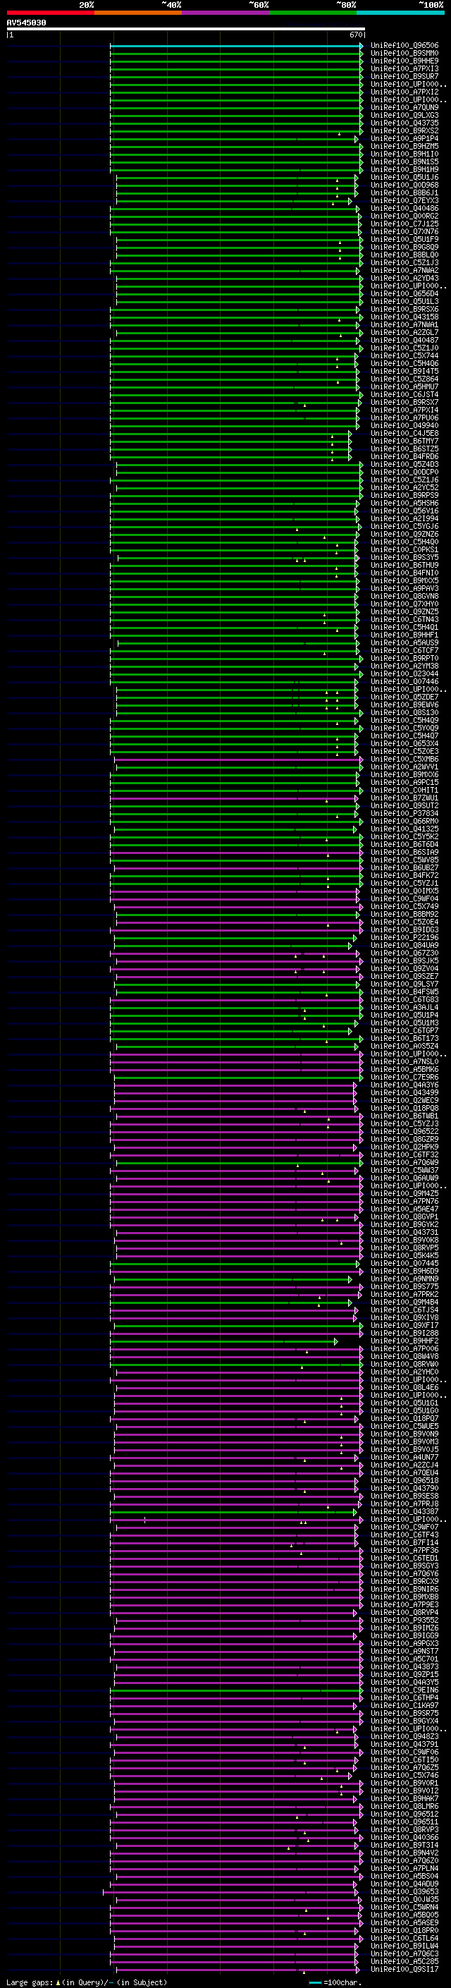Select the UniRef100_A3AJL4 label
Image resolution: width=451 pixels, height=1988 pixels.
pos(404,1007)
